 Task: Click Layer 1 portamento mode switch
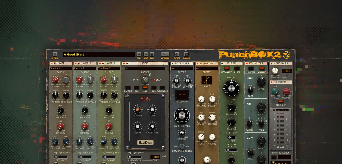(x=61, y=157)
